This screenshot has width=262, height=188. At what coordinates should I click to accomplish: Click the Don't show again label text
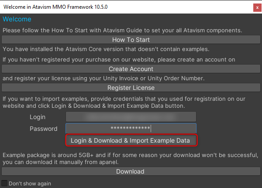pyautogui.click(x=30, y=183)
